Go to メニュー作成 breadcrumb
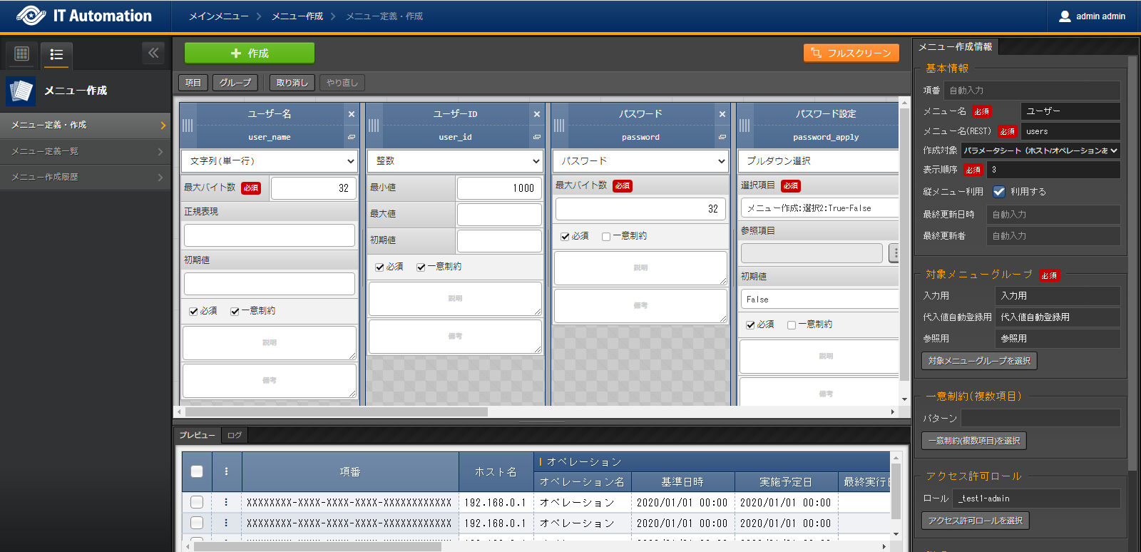Image resolution: width=1141 pixels, height=552 pixels. pos(297,16)
